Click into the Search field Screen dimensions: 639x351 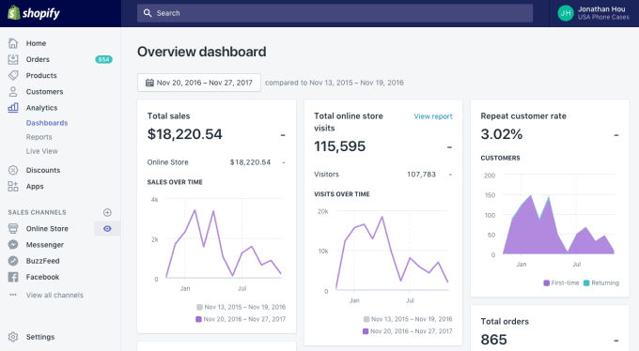[335, 13]
